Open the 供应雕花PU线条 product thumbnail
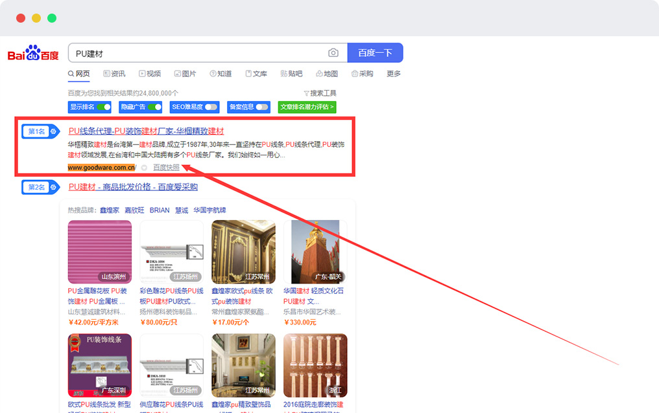 tap(171, 366)
